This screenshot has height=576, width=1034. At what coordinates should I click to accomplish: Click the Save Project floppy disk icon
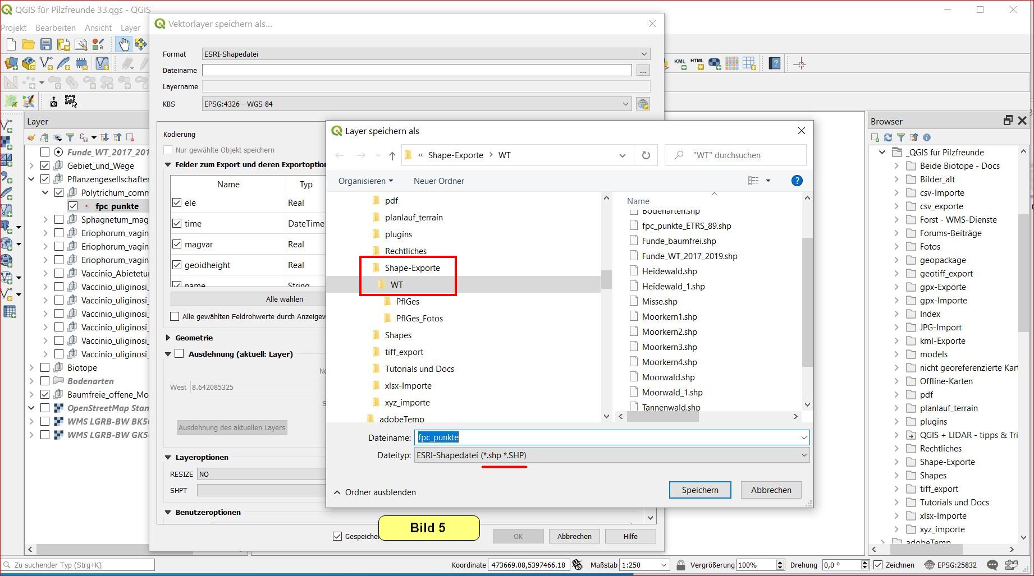point(46,44)
